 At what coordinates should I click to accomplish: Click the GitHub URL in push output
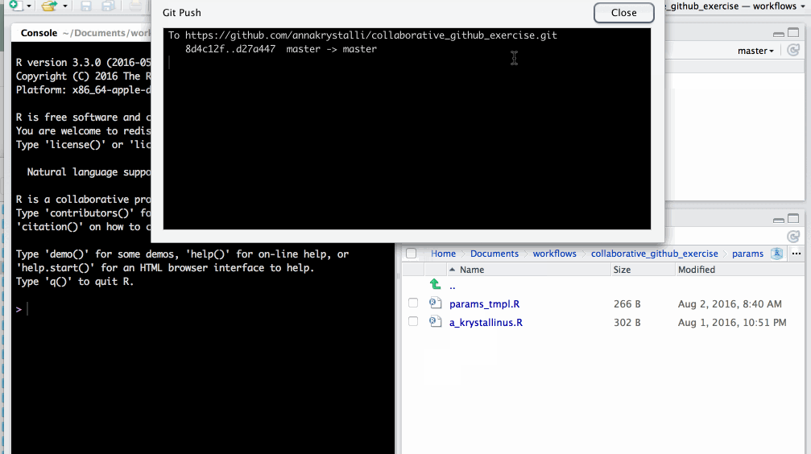370,35
